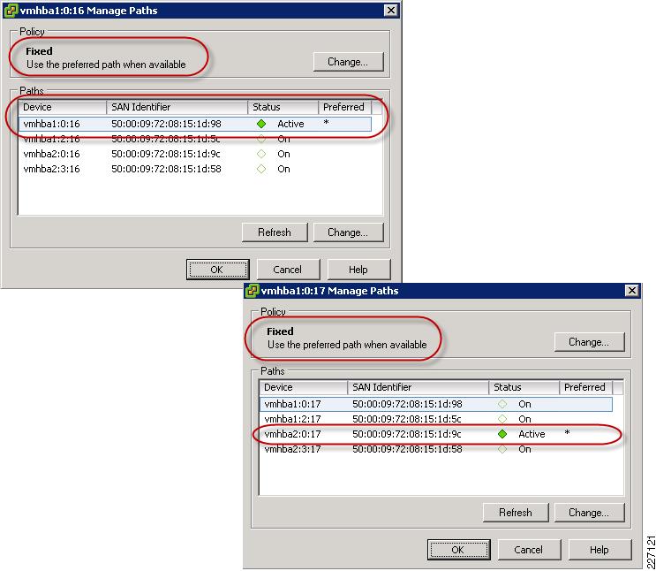
Task: Click the vmhba1:0:17 window title icon
Action: click(x=252, y=290)
